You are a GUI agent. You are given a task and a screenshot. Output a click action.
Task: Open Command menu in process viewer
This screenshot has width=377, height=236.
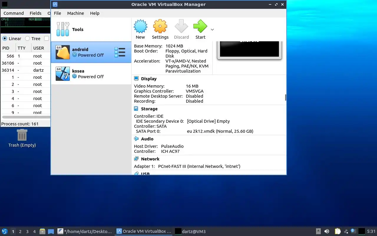14,13
